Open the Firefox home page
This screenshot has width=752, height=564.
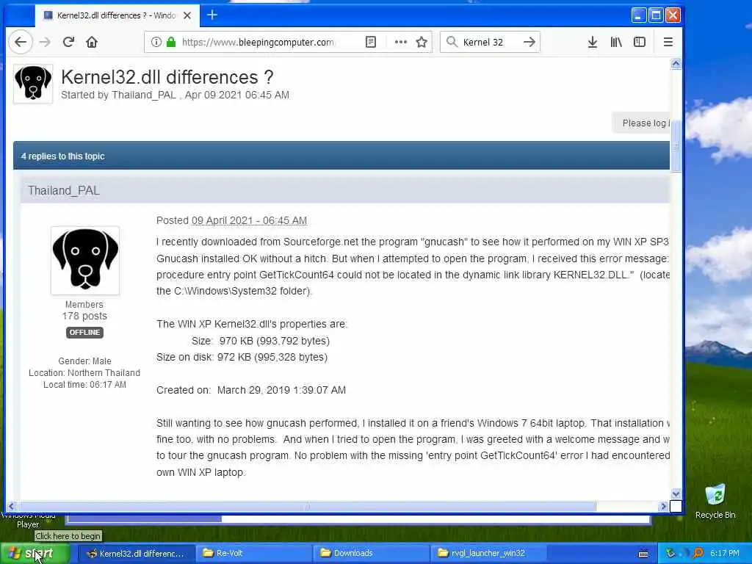tap(92, 42)
